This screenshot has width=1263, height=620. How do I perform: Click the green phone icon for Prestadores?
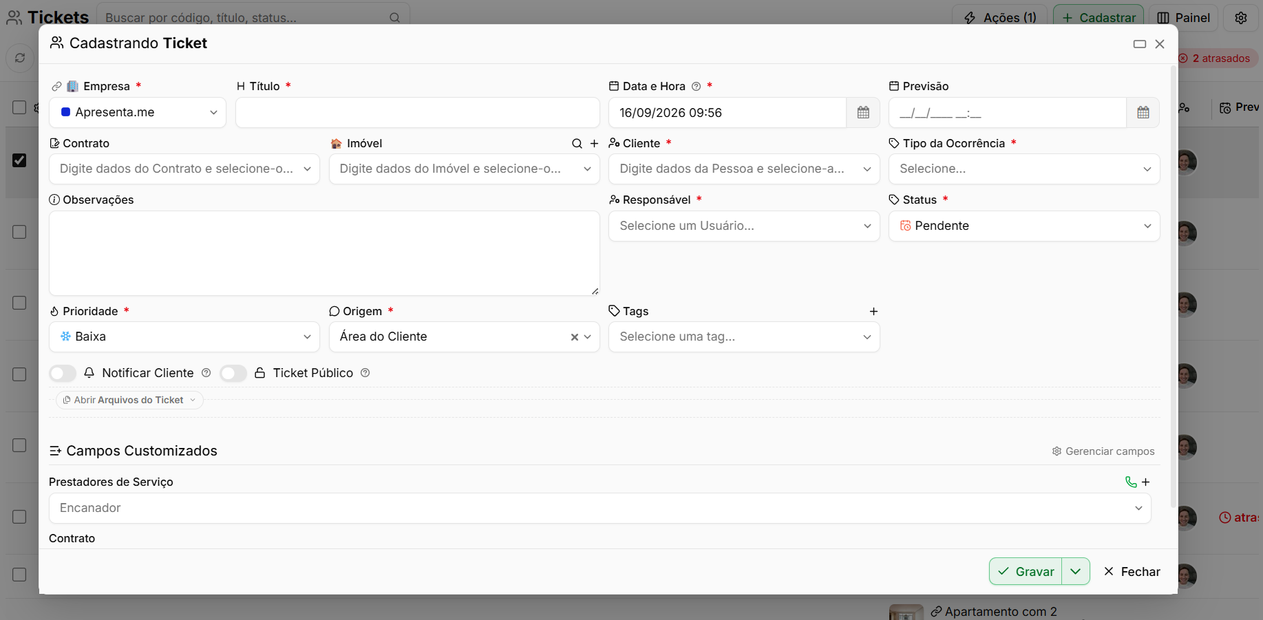(1131, 482)
